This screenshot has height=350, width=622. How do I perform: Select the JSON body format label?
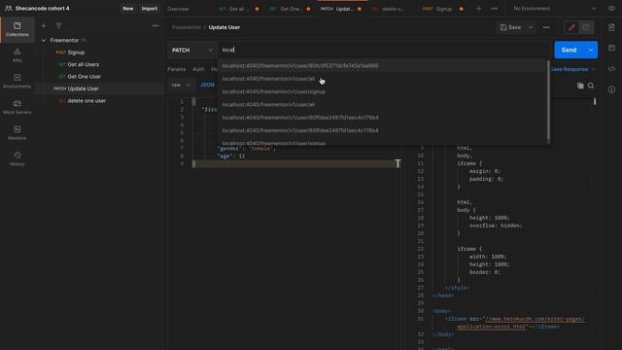pos(207,85)
